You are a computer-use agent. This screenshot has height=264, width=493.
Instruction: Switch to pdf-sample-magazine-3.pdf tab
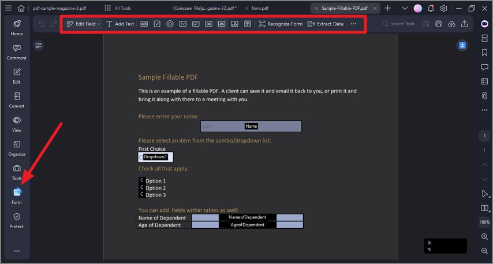point(59,8)
